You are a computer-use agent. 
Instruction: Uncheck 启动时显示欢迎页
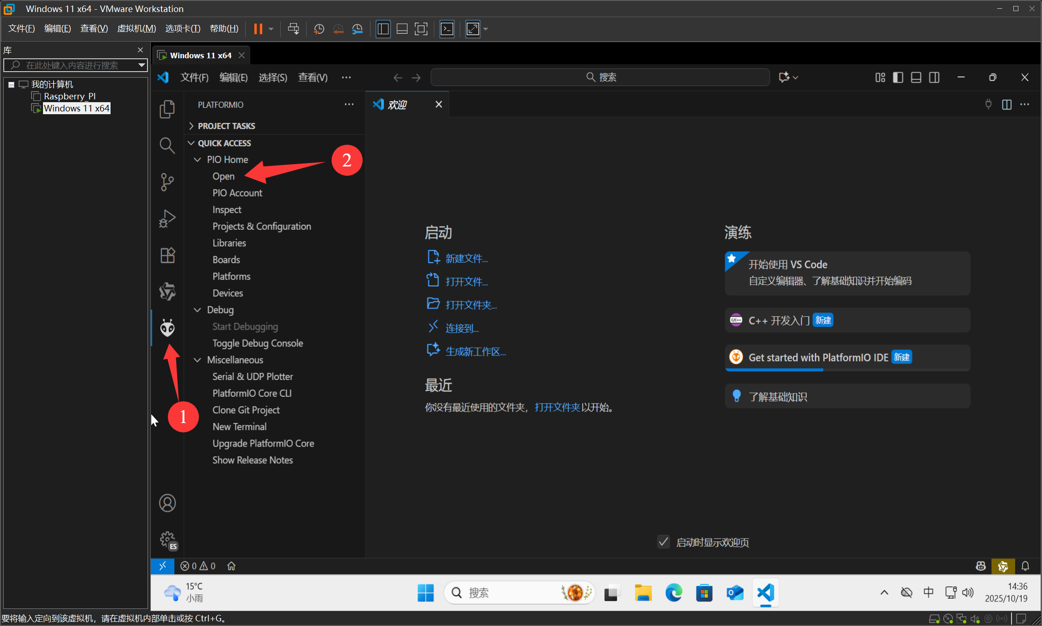coord(663,541)
